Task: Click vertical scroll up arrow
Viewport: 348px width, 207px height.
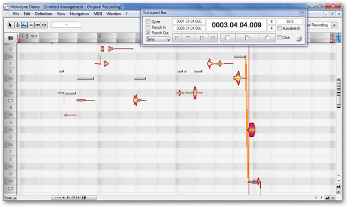Action: click(x=339, y=176)
